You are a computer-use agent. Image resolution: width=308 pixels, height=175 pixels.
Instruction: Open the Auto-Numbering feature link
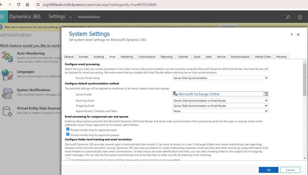pos(31,53)
